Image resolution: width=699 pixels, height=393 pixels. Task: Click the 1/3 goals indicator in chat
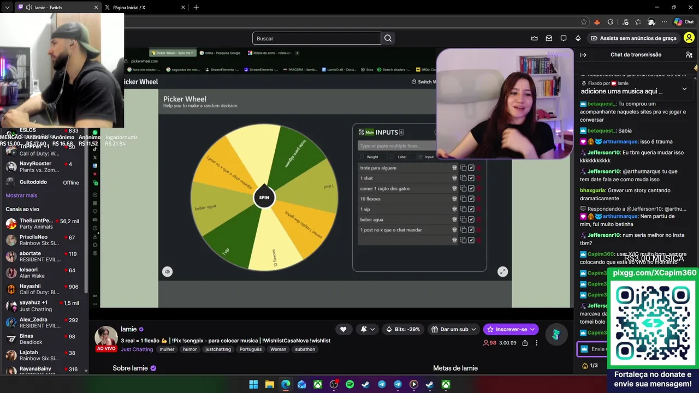click(590, 366)
